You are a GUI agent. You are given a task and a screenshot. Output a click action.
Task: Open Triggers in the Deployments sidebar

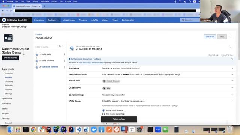tap(8, 89)
